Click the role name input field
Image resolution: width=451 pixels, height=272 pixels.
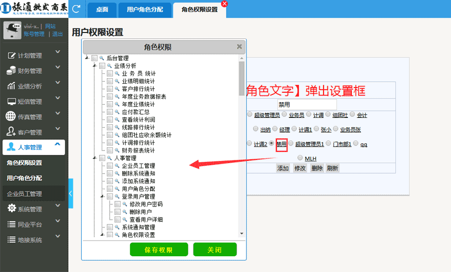305,104
